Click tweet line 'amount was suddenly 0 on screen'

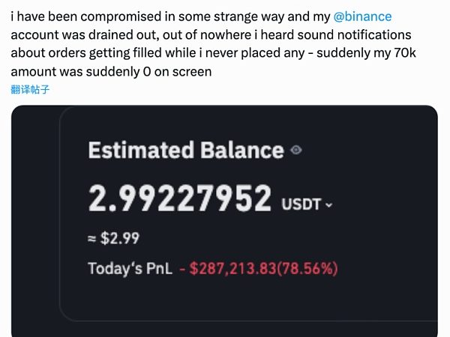point(111,71)
